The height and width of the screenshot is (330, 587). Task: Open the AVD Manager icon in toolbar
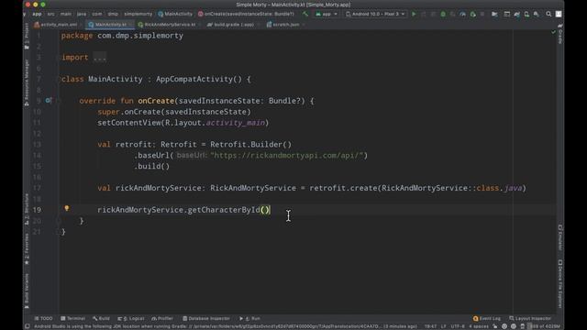pos(526,14)
